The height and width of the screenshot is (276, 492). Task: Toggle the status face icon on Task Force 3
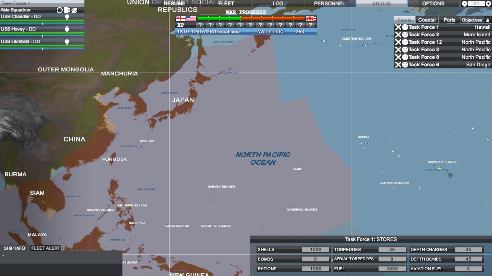tap(405, 49)
